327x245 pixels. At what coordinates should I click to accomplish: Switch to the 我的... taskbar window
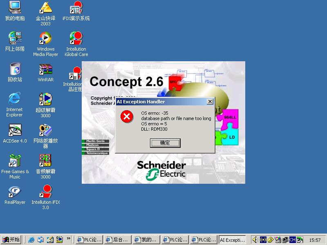pyautogui.click(x=147, y=240)
